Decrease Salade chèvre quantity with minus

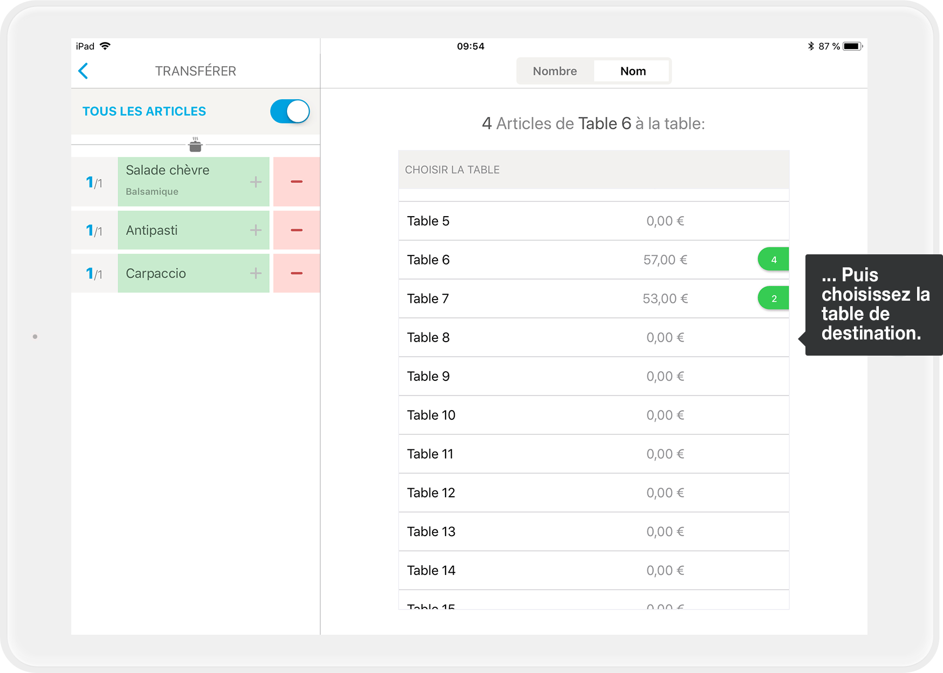(297, 182)
